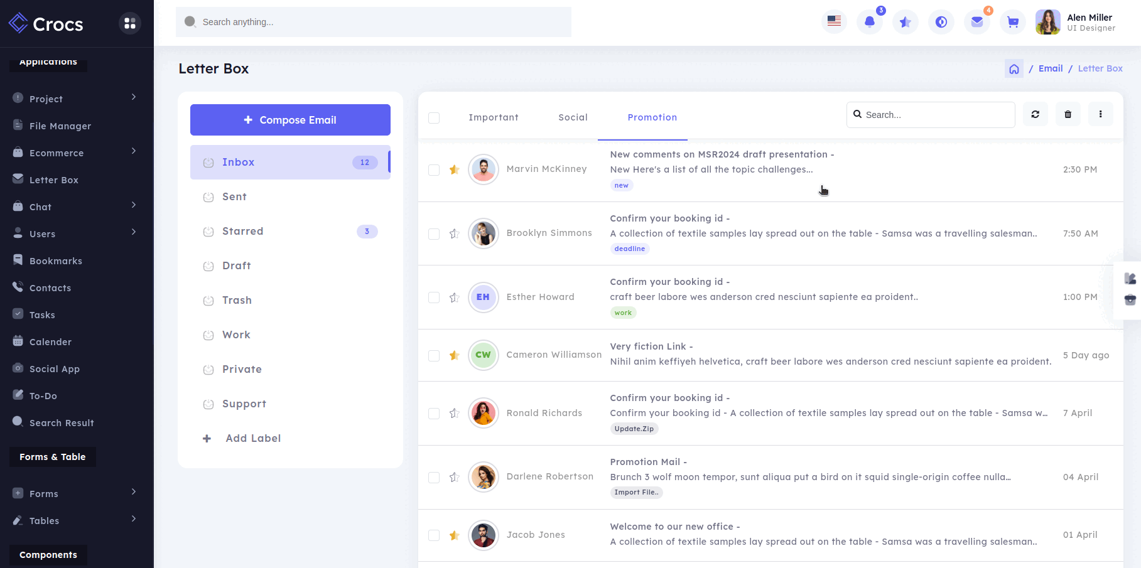Viewport: 1141px width, 568px height.
Task: Click the language flag icon
Action: coord(834,22)
